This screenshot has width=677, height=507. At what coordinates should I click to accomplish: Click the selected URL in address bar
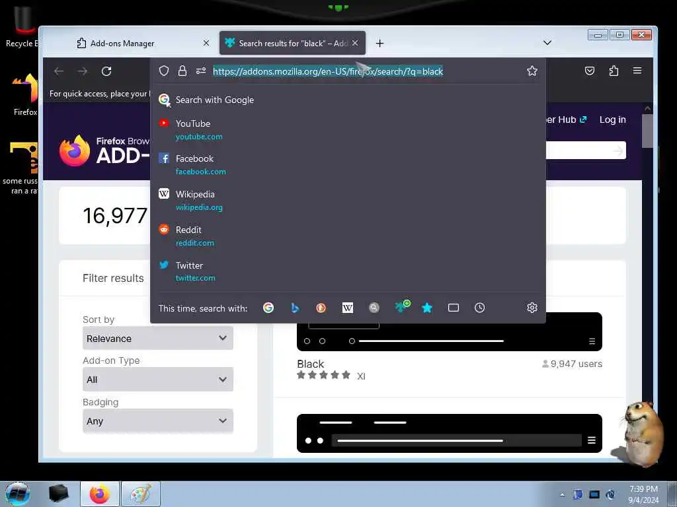[x=328, y=71]
